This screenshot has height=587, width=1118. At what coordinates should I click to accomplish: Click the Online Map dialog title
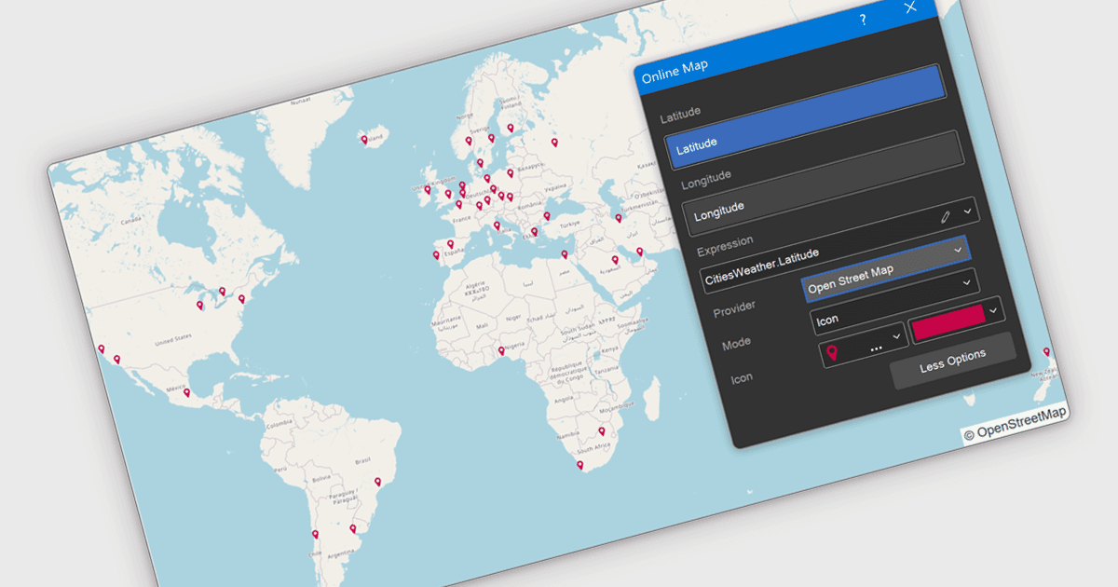pos(675,72)
